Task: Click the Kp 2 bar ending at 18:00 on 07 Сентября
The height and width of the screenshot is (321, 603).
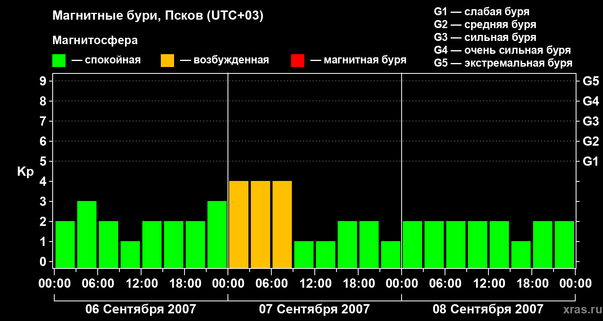Action: 347,245
